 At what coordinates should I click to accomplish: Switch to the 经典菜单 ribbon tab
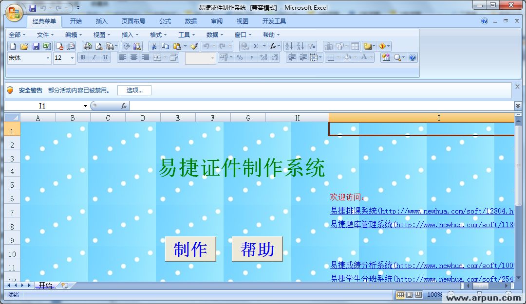[44, 21]
